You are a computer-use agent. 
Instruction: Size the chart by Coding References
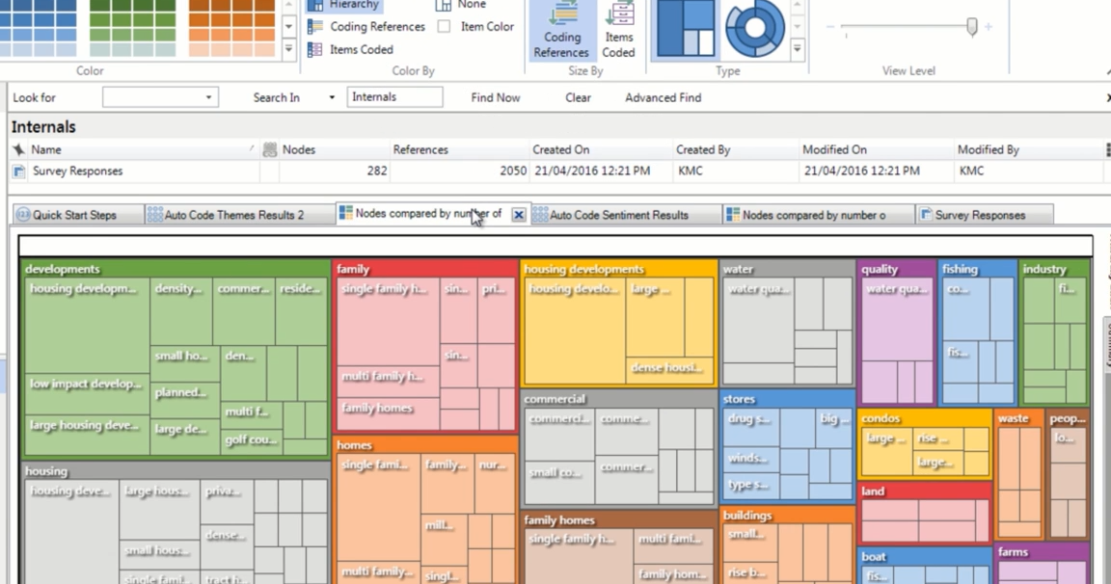[x=561, y=30]
